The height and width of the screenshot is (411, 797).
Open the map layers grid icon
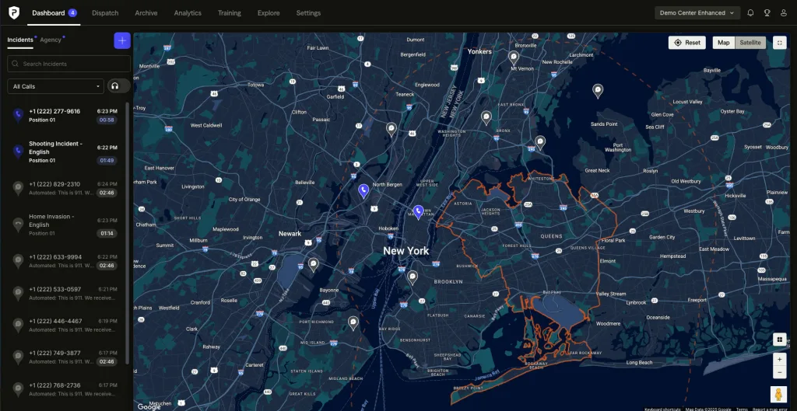[x=779, y=340]
